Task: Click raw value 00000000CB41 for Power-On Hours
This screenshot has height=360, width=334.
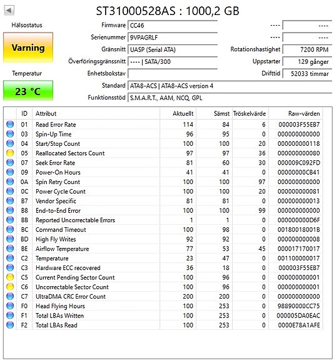Action: [x=299, y=172]
